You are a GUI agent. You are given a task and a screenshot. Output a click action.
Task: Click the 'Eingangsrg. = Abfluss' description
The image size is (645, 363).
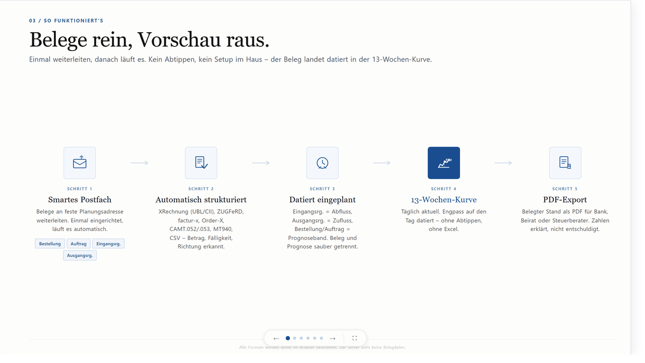pyautogui.click(x=322, y=229)
